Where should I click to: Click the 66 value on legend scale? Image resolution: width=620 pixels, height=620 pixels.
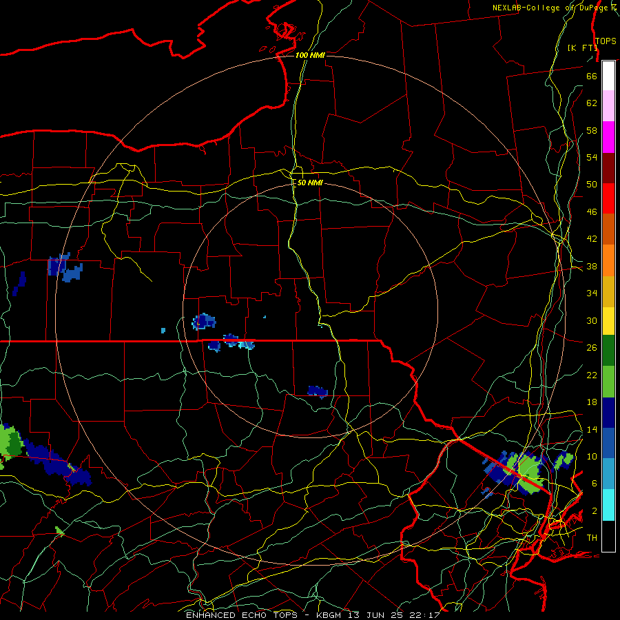592,76
